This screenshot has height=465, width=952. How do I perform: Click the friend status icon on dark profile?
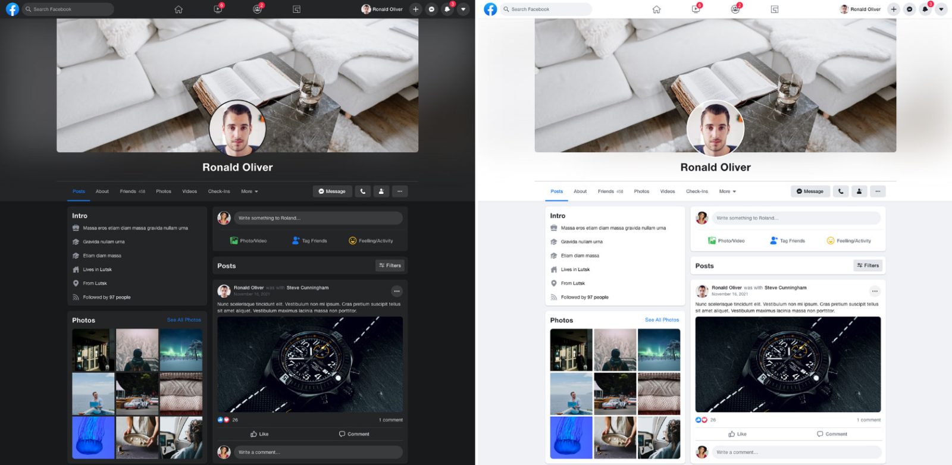coord(381,191)
